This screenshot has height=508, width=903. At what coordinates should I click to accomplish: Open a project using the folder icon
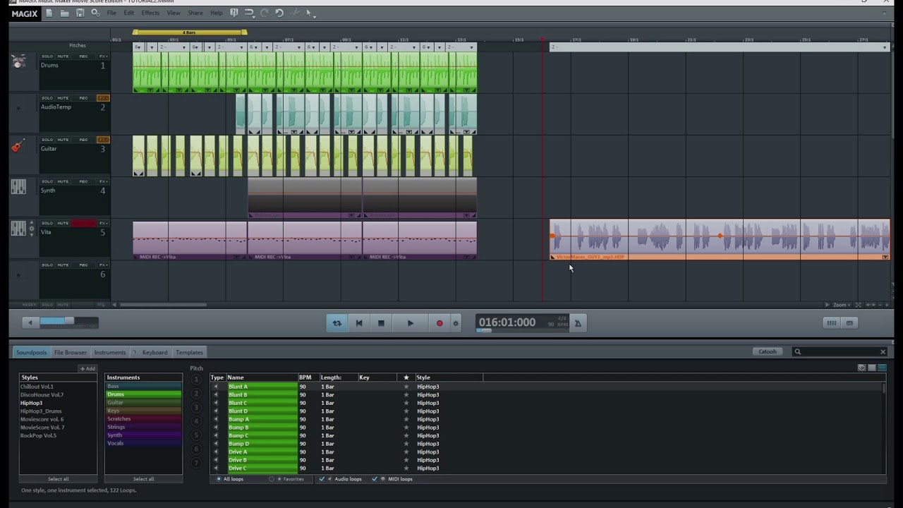(64, 13)
